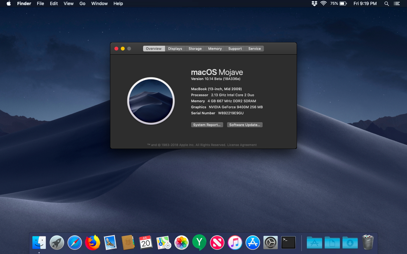
Task: Click battery 75% indicator
Action: [x=338, y=3]
